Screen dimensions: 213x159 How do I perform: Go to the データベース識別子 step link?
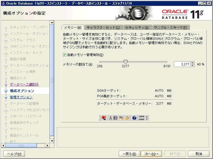pos(24,85)
